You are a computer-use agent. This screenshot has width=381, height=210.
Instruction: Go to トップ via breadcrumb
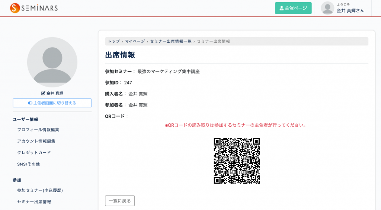click(114, 41)
